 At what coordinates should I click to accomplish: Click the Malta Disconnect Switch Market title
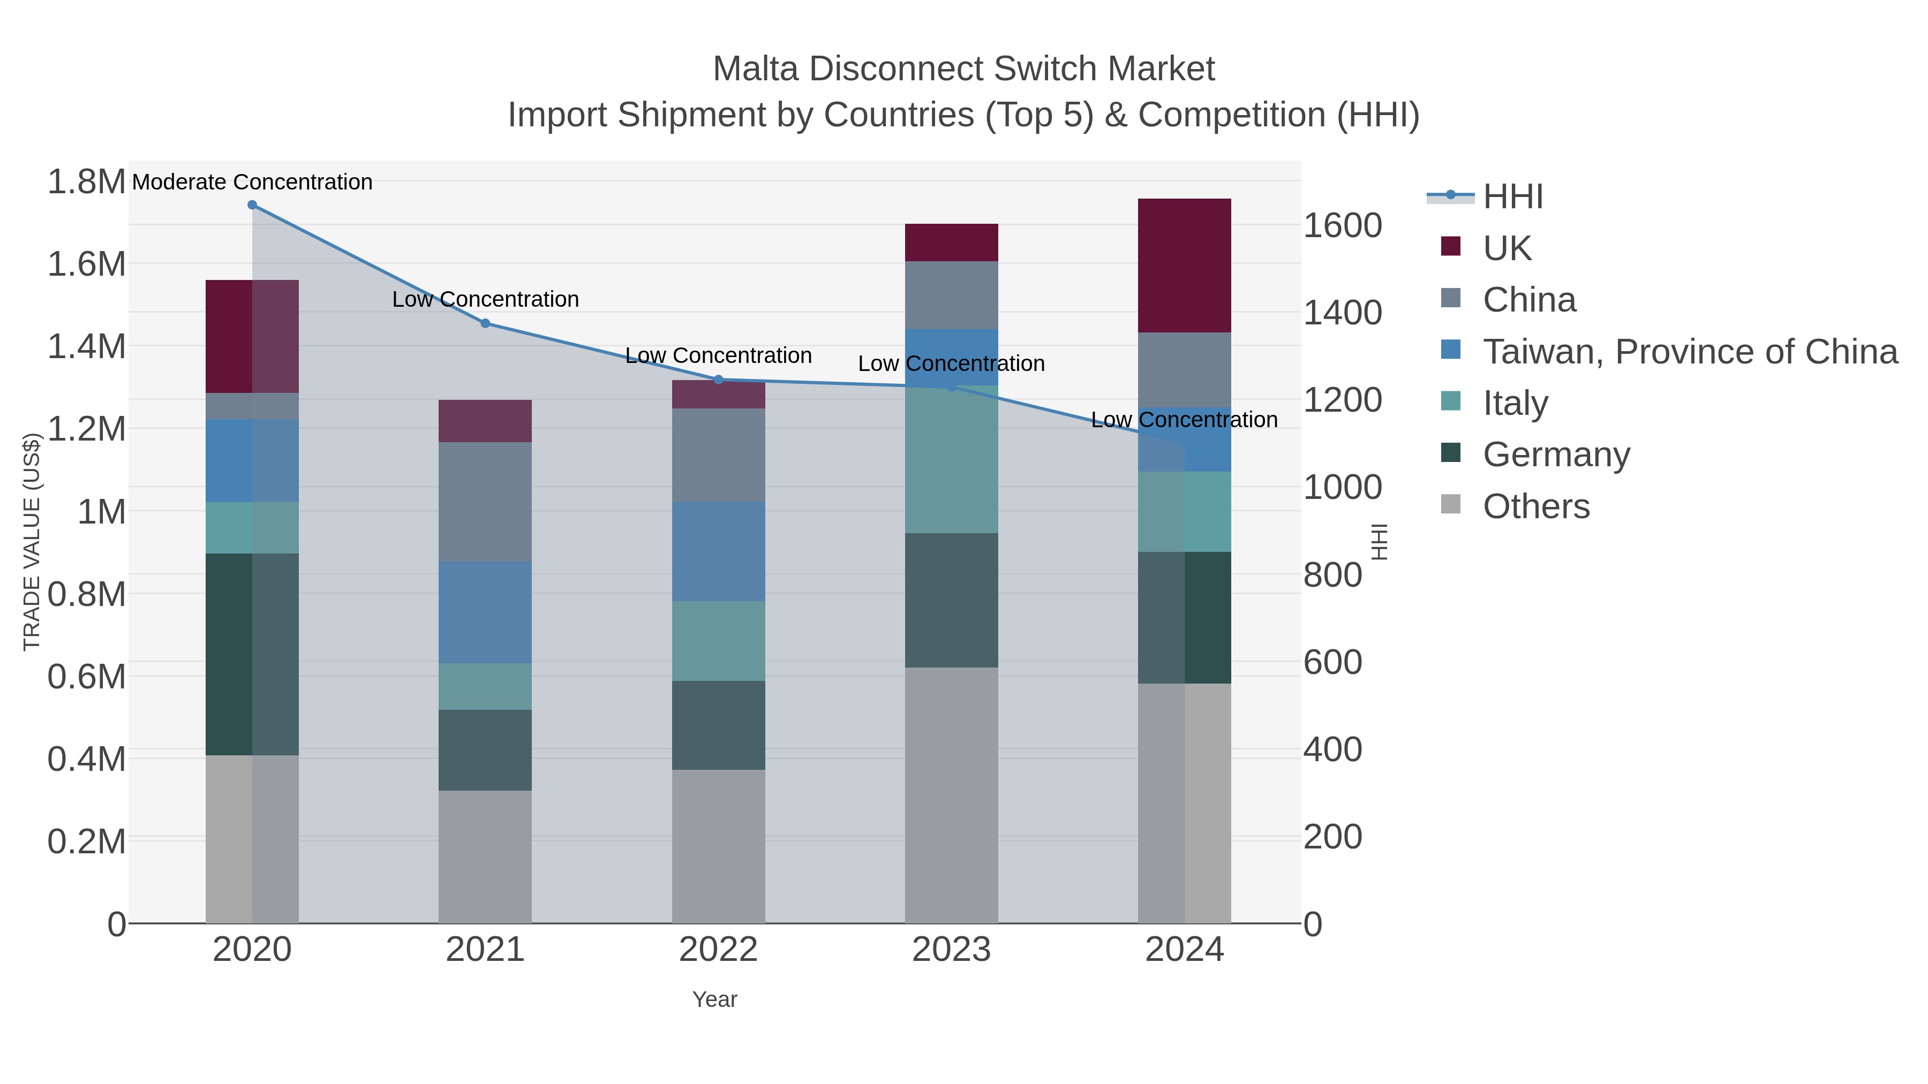click(964, 69)
